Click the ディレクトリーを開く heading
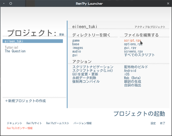172x136 pixels. (91, 35)
